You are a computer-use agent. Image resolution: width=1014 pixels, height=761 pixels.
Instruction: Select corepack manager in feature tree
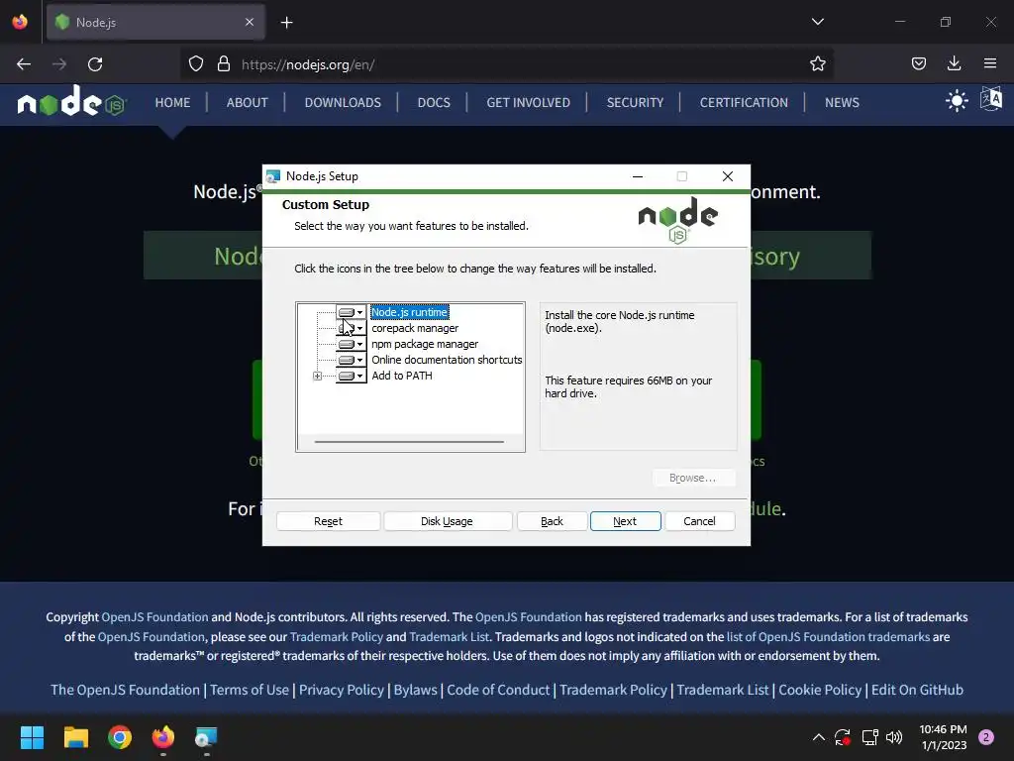(415, 328)
